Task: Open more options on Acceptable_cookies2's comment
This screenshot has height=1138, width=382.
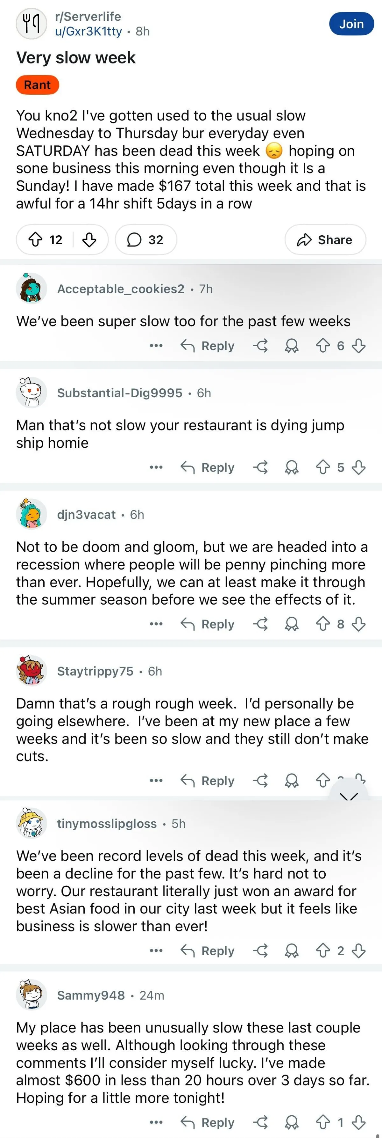Action: 156,345
